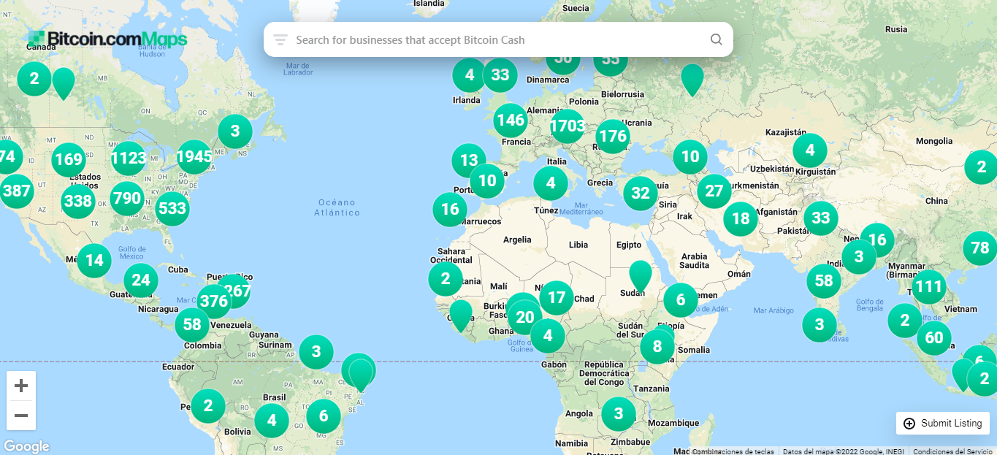
Task: Open the 6 cluster over Brazil
Action: pyautogui.click(x=324, y=416)
